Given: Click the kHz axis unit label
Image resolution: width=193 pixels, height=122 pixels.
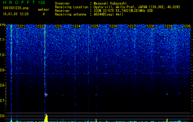Looking at the screenshot, I should point(3,25).
